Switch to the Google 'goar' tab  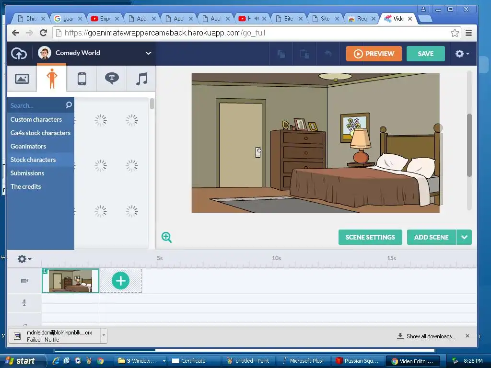click(68, 19)
